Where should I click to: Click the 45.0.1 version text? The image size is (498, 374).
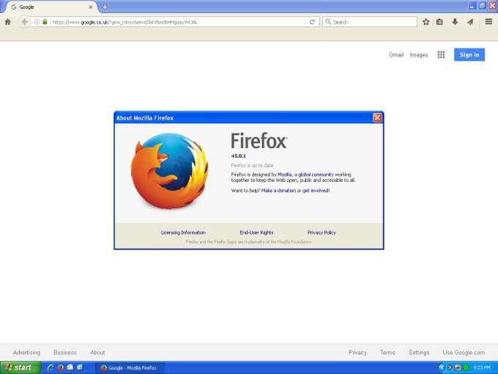(x=239, y=155)
